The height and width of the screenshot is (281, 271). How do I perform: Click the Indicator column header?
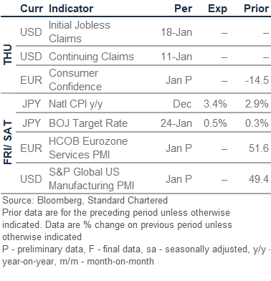71,9
